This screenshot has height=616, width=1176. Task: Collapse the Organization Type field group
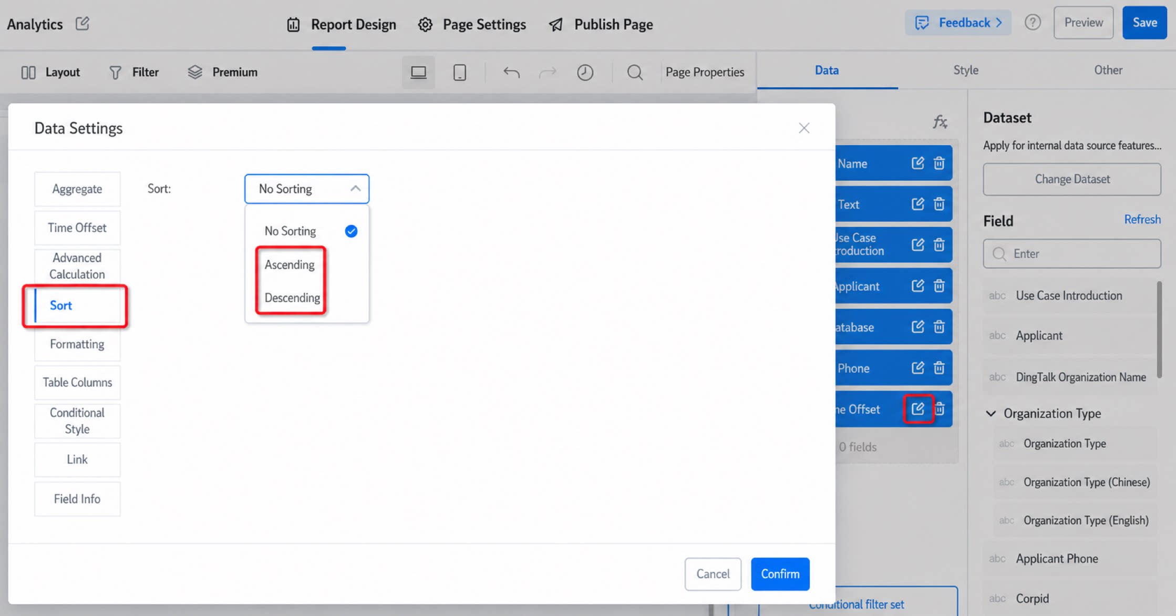pyautogui.click(x=991, y=414)
